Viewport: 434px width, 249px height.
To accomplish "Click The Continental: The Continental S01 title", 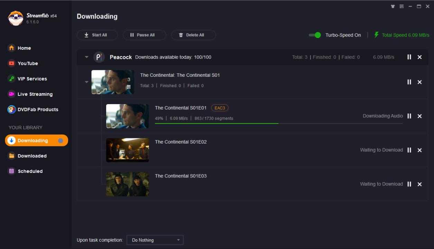I will point(180,75).
